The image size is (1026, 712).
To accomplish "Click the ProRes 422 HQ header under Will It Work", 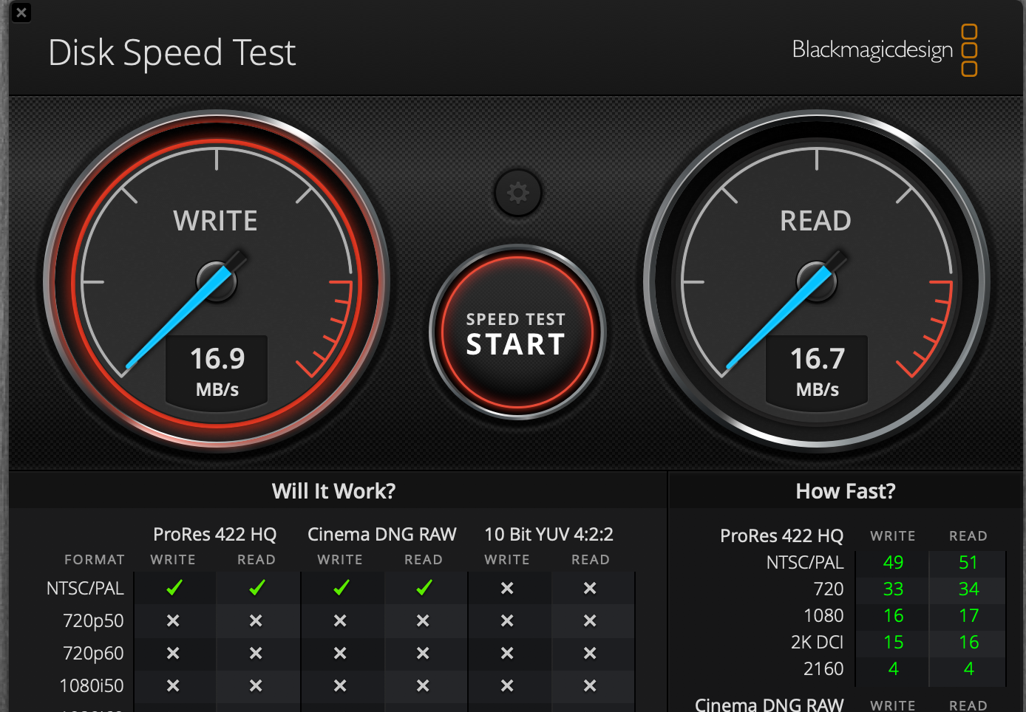I will [215, 534].
